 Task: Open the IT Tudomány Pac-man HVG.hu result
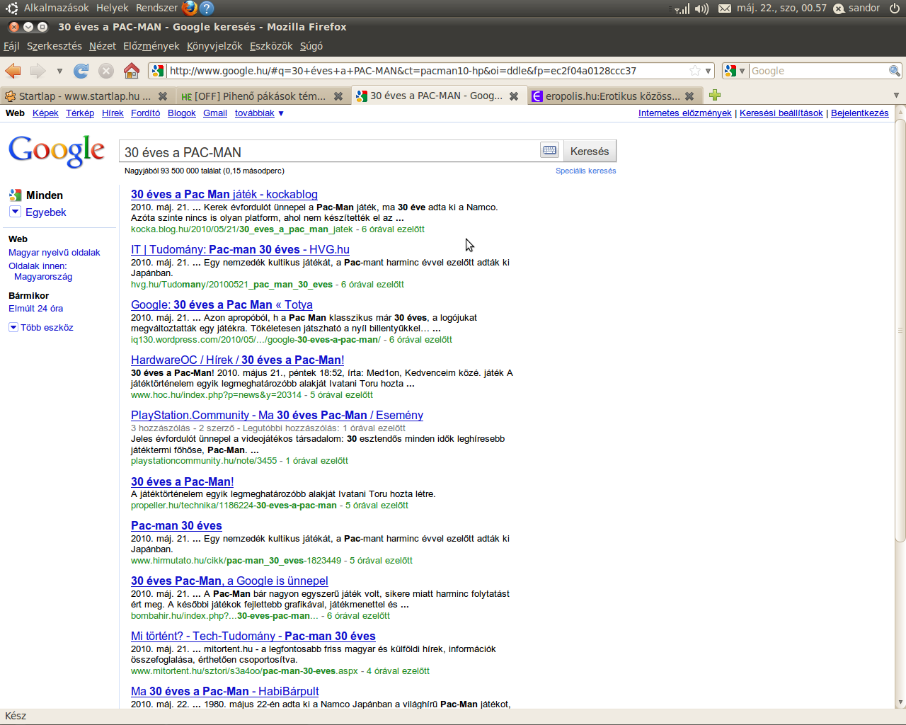pos(240,249)
